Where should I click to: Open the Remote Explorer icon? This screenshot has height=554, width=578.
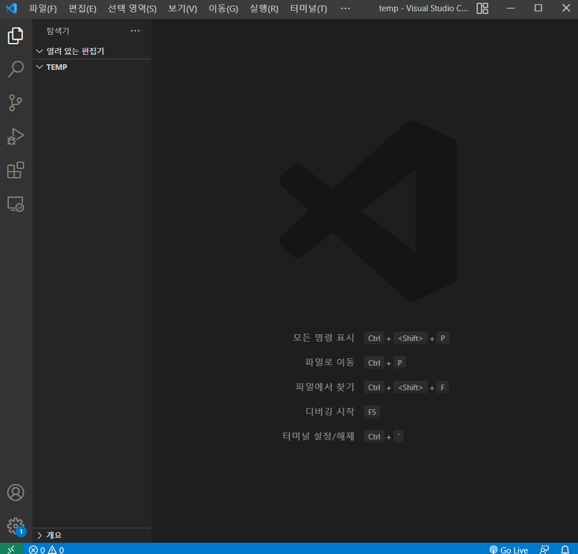(16, 204)
